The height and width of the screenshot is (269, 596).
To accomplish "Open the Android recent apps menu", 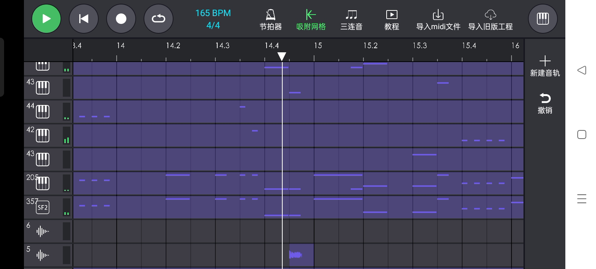I will (x=582, y=199).
